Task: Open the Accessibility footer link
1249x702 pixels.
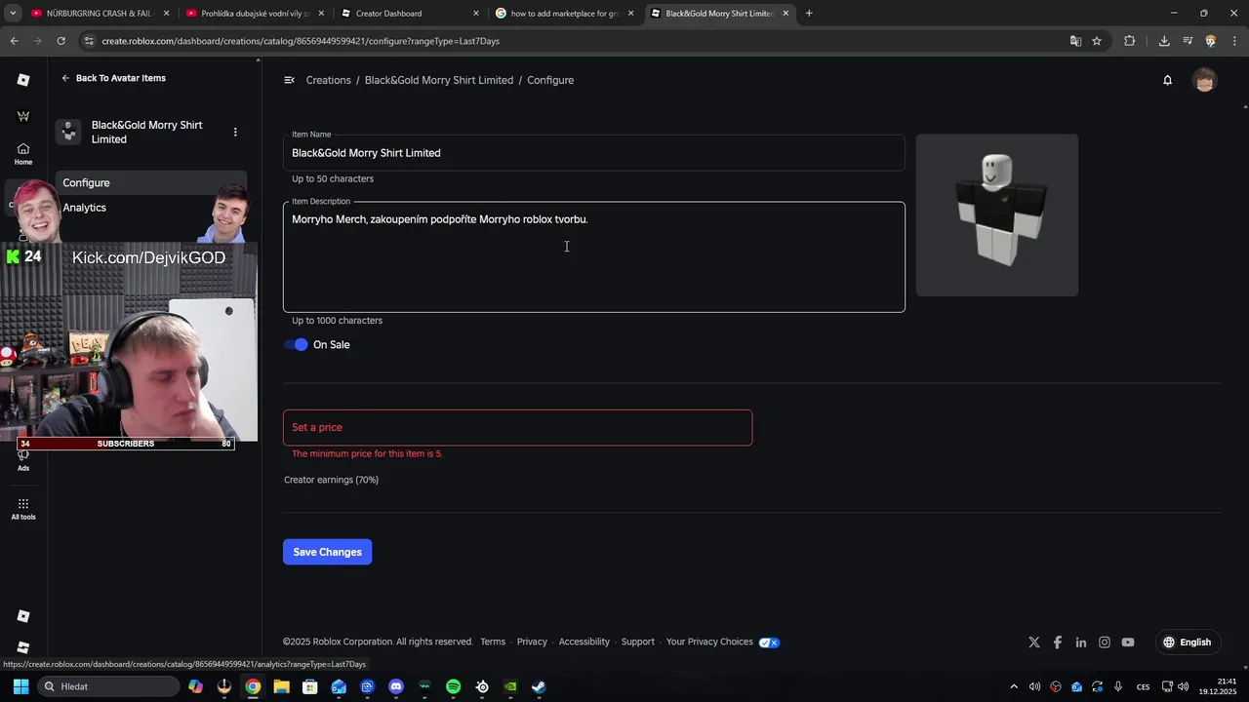Action: click(584, 642)
